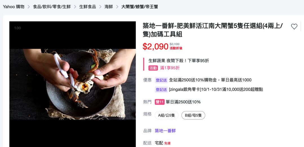The image size is (304, 147).
Task: Open 滿1享95折 promotion link
Action: click(170, 68)
